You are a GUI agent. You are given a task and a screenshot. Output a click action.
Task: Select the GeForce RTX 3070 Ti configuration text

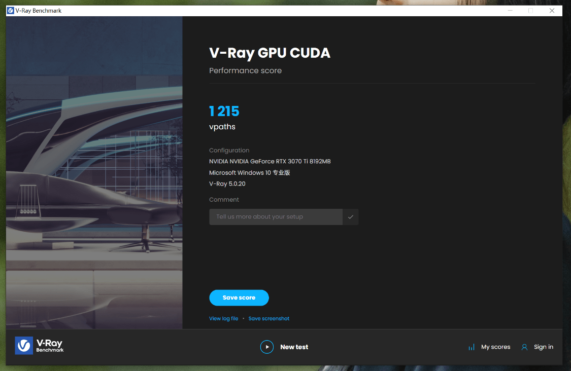tap(270, 162)
